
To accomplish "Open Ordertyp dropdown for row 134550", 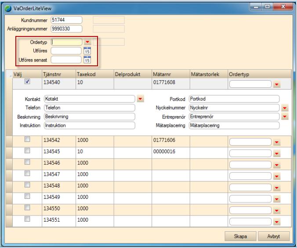I will click(x=277, y=210).
